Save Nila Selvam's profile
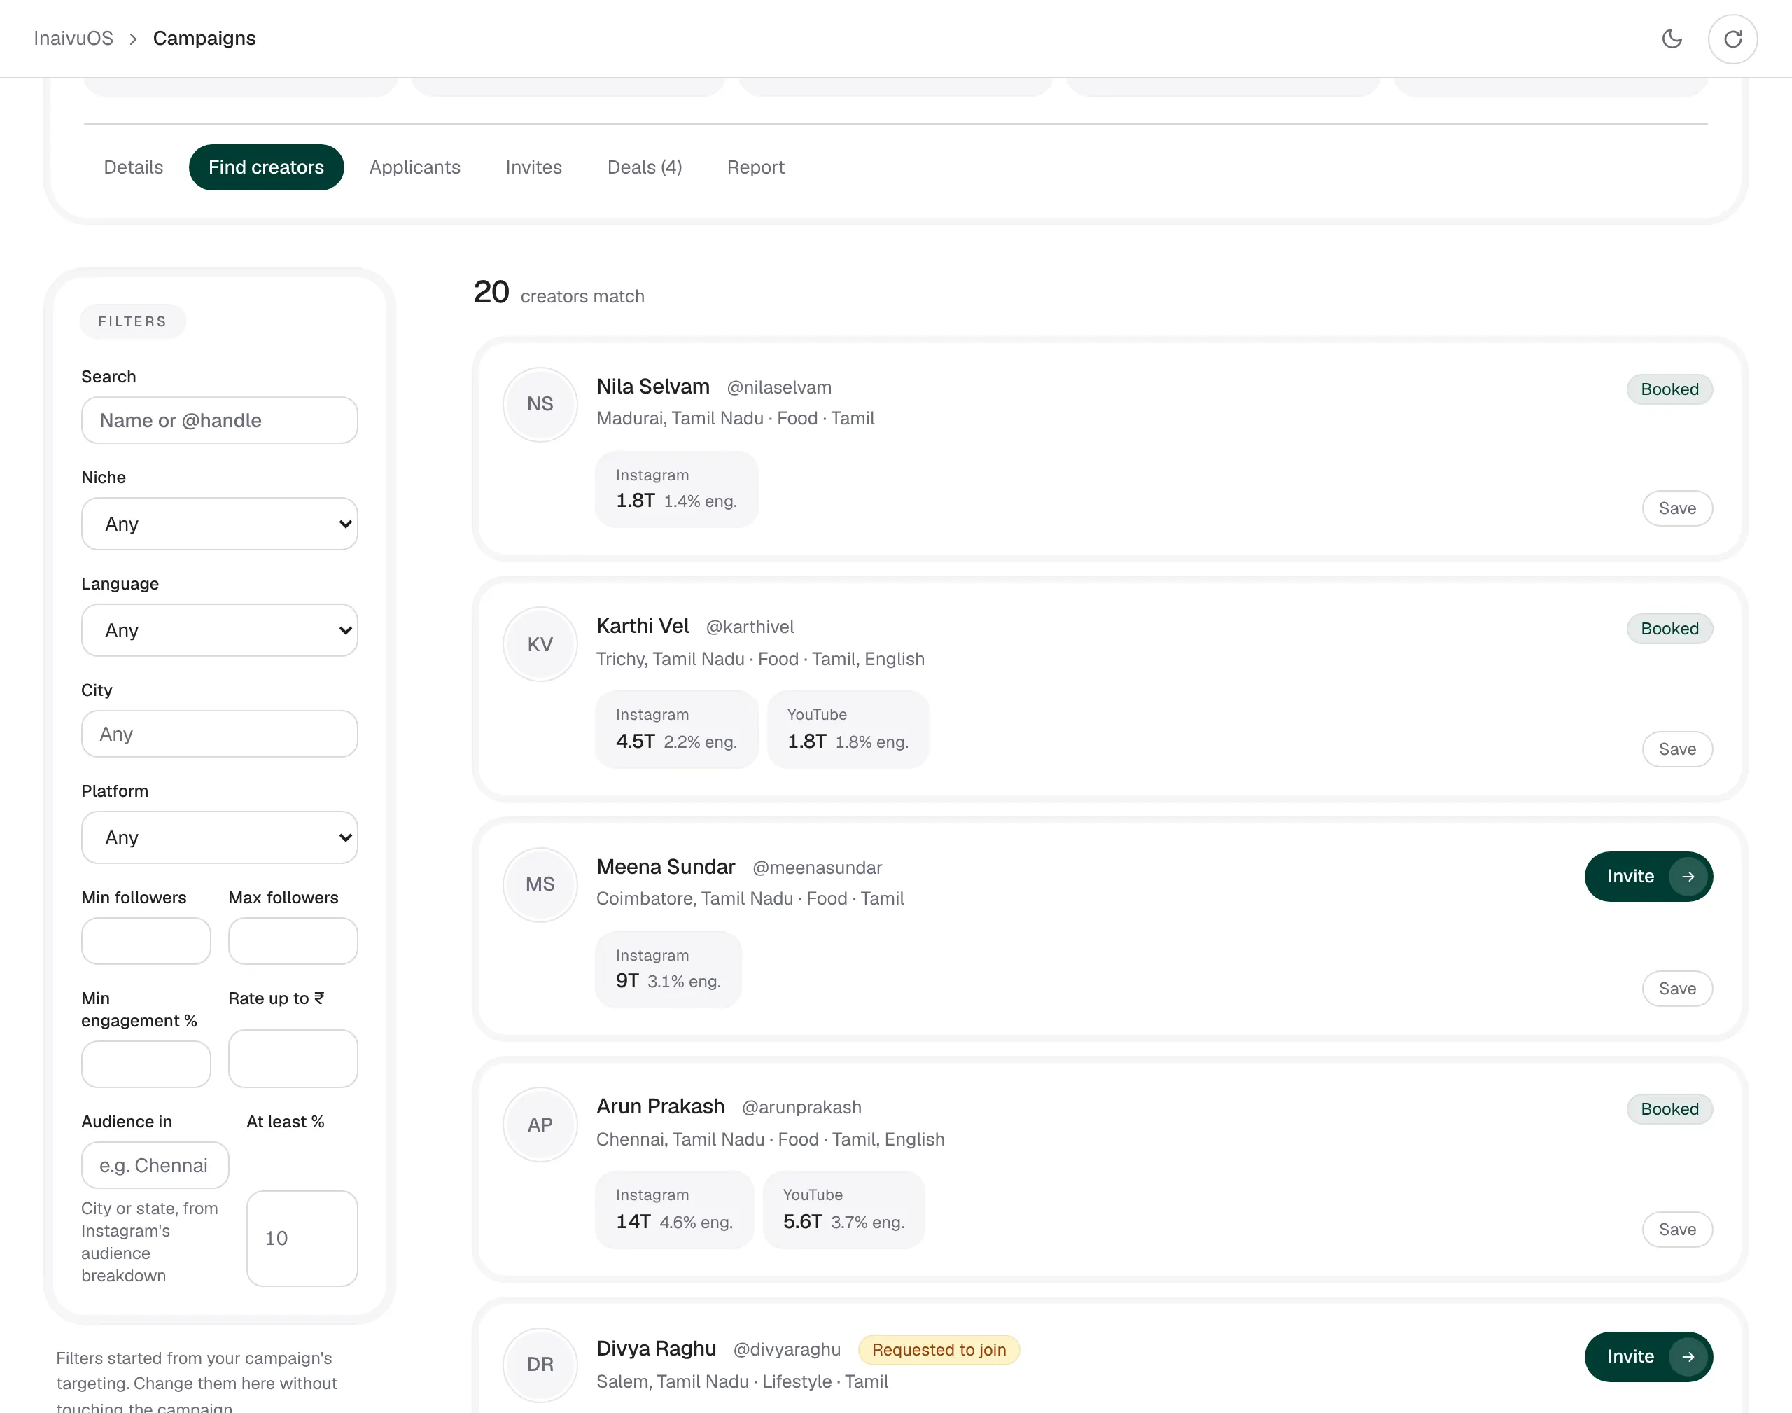 click(x=1676, y=509)
